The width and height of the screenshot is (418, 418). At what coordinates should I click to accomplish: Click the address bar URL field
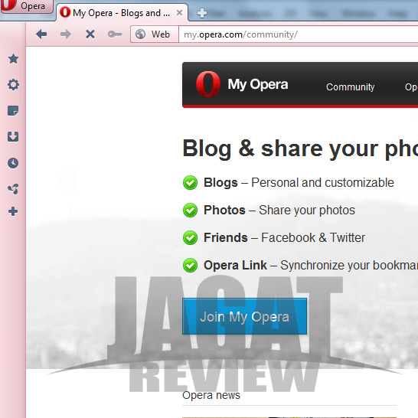[298, 34]
